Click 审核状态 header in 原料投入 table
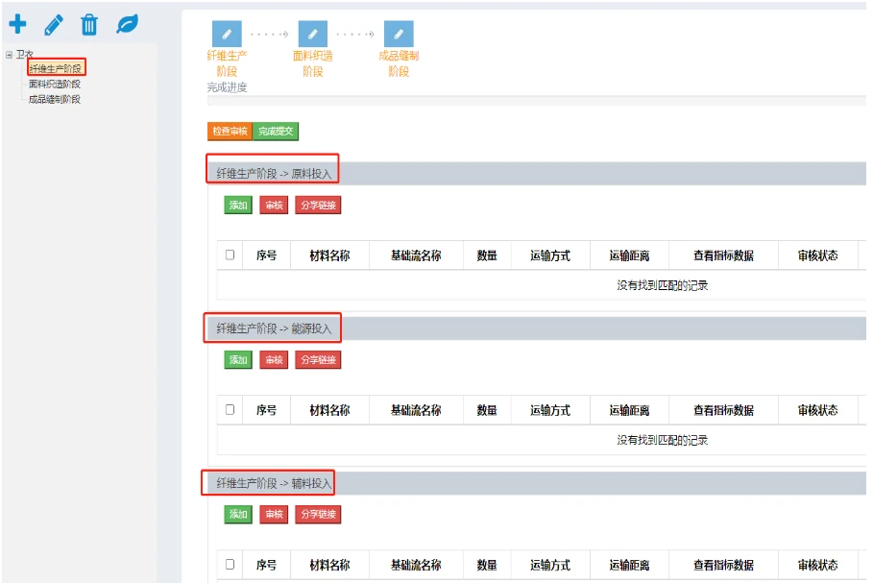Viewport: 873px width, 583px height. (x=817, y=255)
